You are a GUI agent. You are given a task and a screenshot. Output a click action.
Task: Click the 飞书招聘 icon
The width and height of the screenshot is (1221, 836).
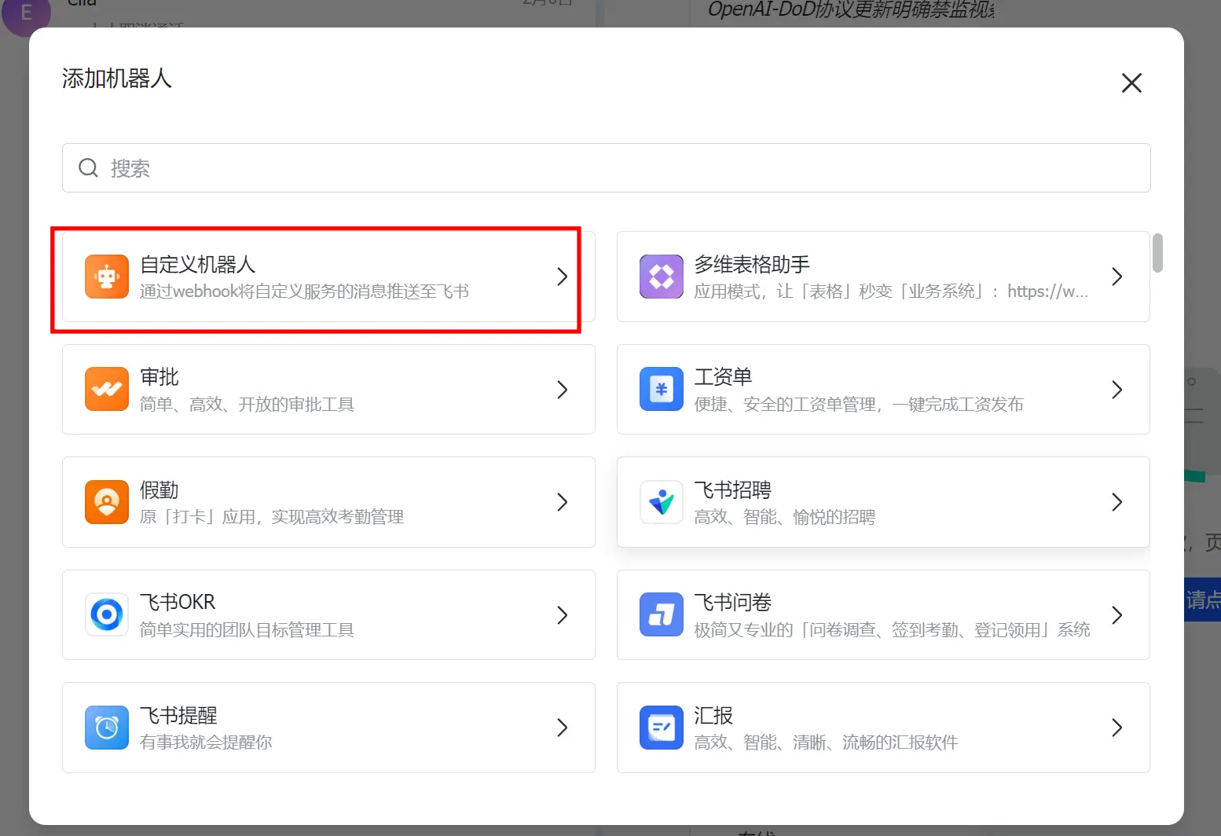(662, 502)
